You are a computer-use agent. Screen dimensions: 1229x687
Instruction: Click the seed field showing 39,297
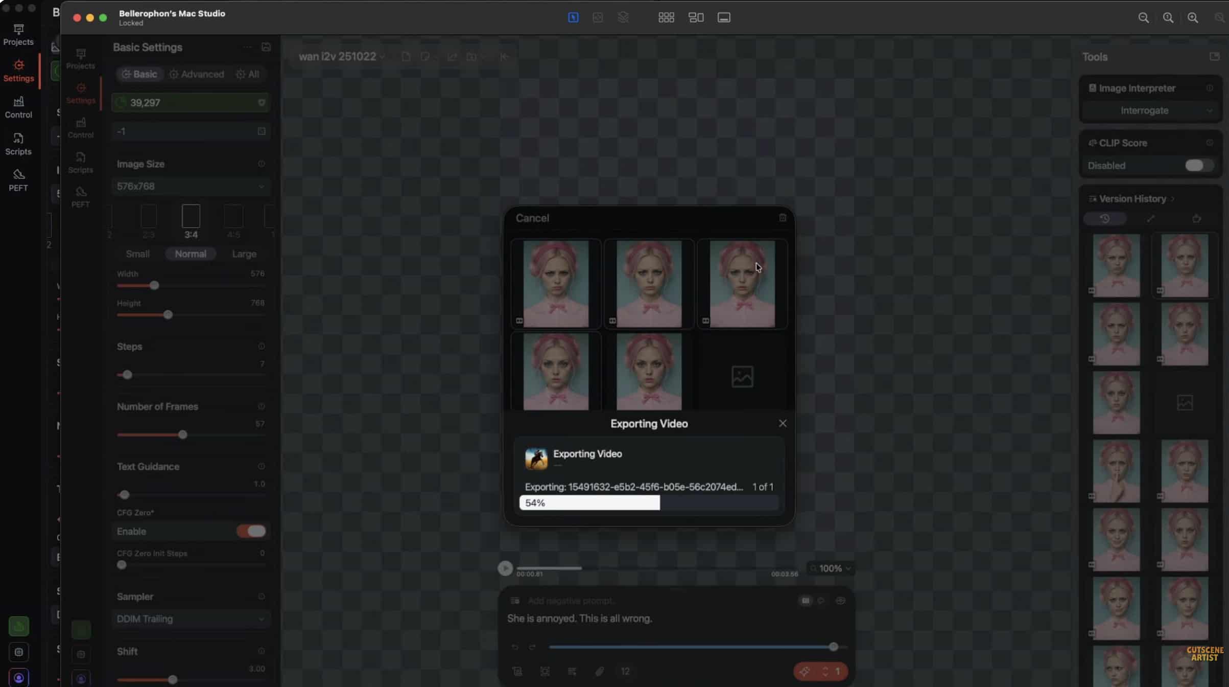(191, 103)
